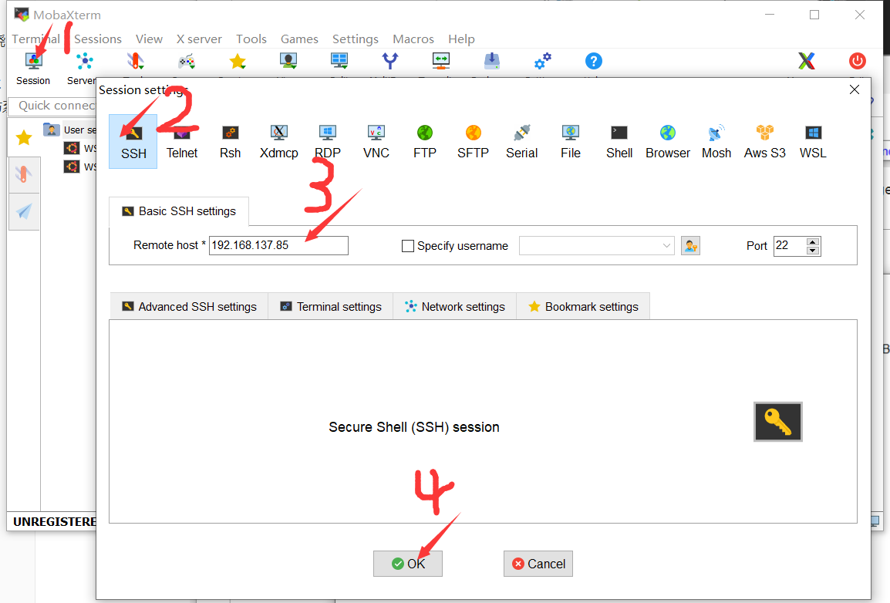Click the Port number field
This screenshot has width=890, height=603.
point(790,246)
